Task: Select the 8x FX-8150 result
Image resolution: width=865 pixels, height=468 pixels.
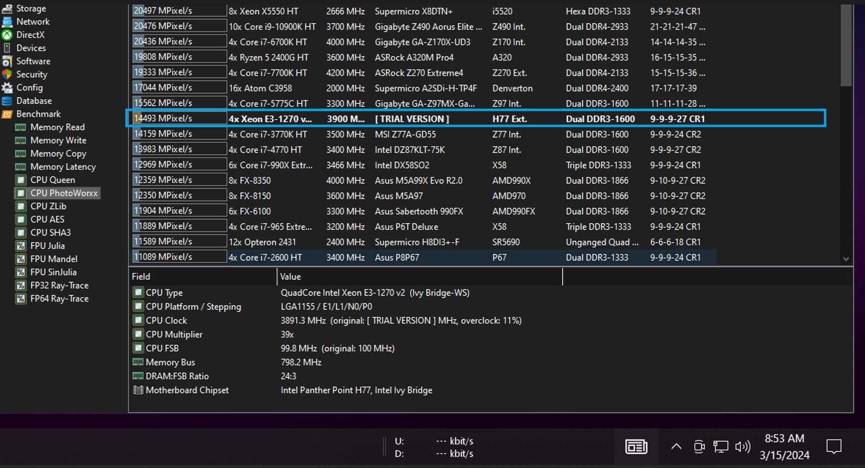Action: pos(424,196)
